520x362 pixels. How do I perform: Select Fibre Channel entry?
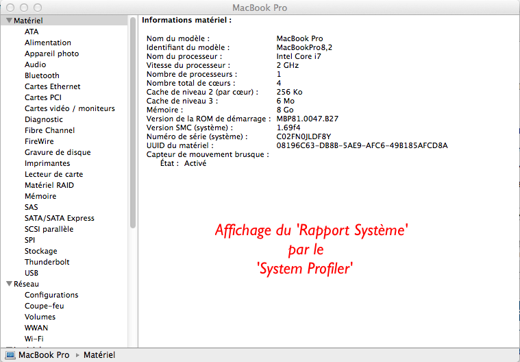point(50,130)
